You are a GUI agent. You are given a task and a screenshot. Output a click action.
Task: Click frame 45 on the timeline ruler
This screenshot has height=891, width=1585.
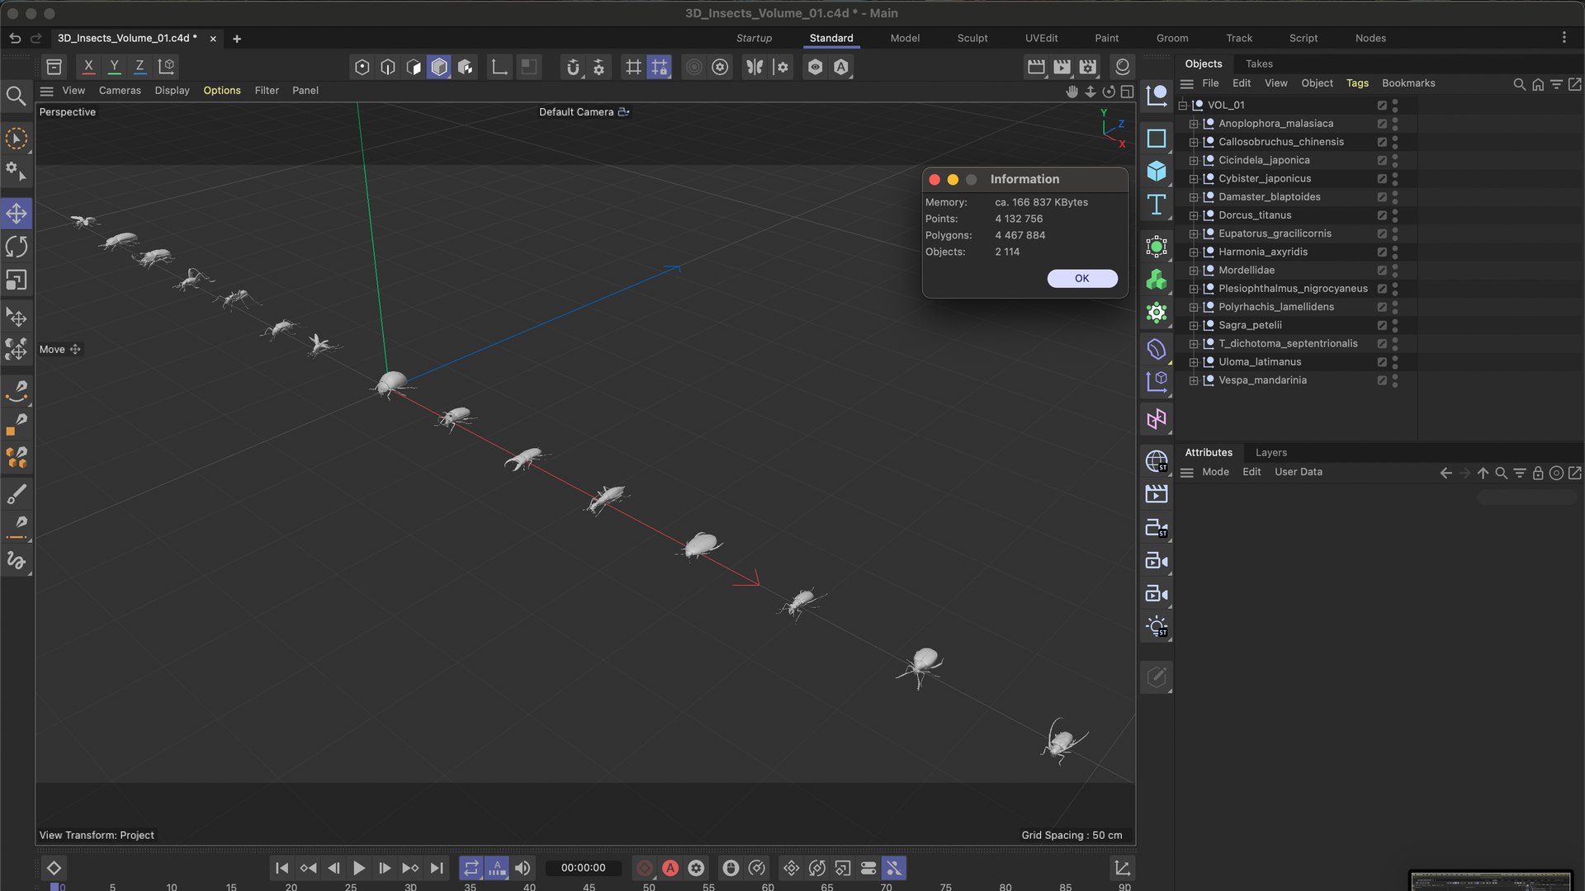tap(589, 887)
